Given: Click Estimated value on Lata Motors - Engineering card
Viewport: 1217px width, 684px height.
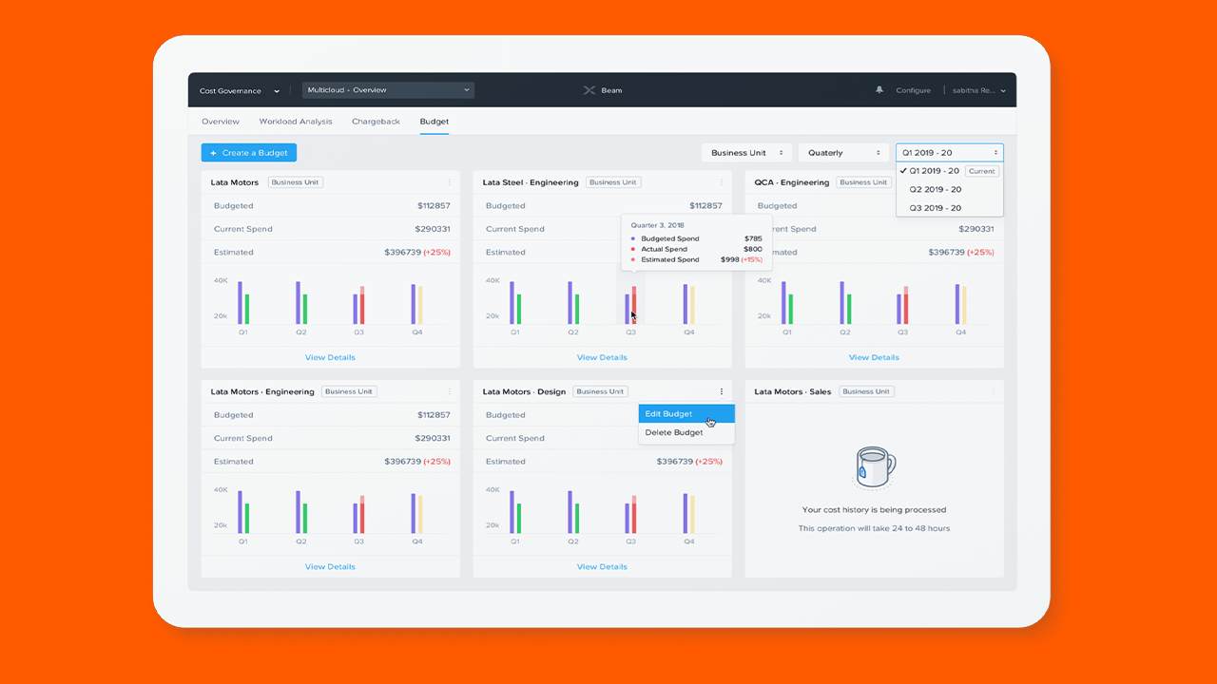Looking at the screenshot, I should coord(417,462).
